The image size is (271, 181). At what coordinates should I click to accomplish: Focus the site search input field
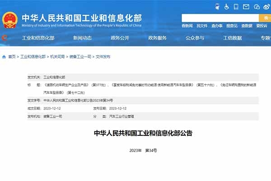click(x=220, y=18)
